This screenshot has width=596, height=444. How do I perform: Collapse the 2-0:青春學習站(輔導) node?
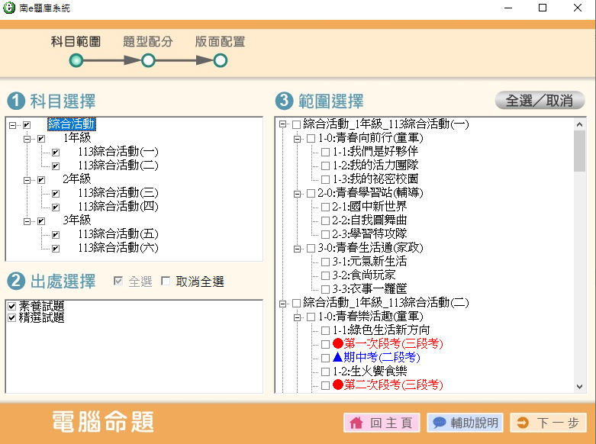(297, 193)
